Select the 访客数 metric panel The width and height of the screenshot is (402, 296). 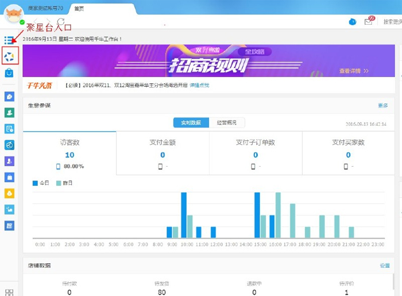tap(69, 153)
